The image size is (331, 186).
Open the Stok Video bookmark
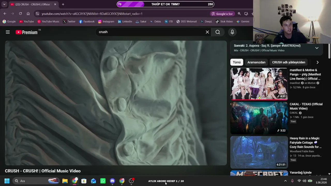pyautogui.click(x=224, y=21)
